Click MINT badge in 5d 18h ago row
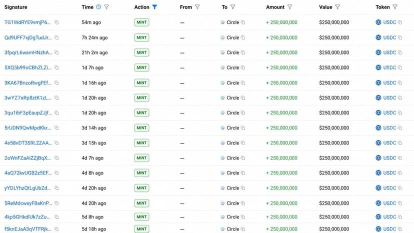The width and height of the screenshot is (414, 233). pos(141,229)
